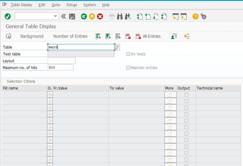
Task: Go to Previous Page icon
Action: pos(148,16)
